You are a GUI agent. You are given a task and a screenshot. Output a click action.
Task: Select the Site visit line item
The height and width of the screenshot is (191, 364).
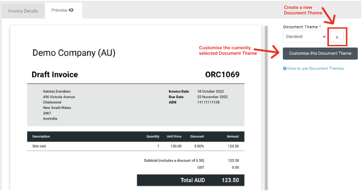pyautogui.click(x=41, y=146)
